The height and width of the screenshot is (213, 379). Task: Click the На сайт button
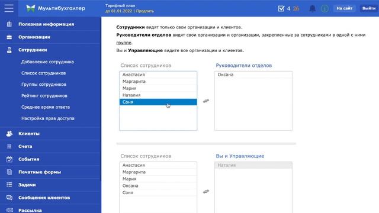[x=345, y=8]
